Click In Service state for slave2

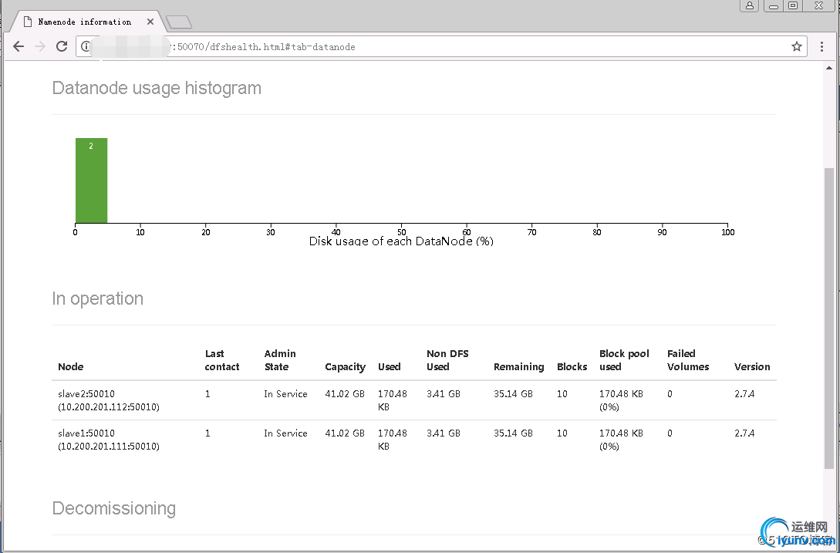285,394
